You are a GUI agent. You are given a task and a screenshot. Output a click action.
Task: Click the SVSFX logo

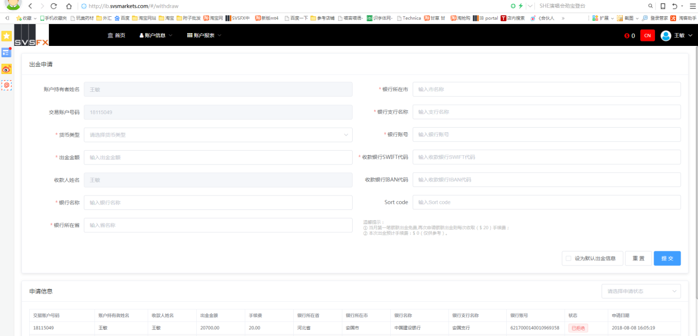pos(31,36)
